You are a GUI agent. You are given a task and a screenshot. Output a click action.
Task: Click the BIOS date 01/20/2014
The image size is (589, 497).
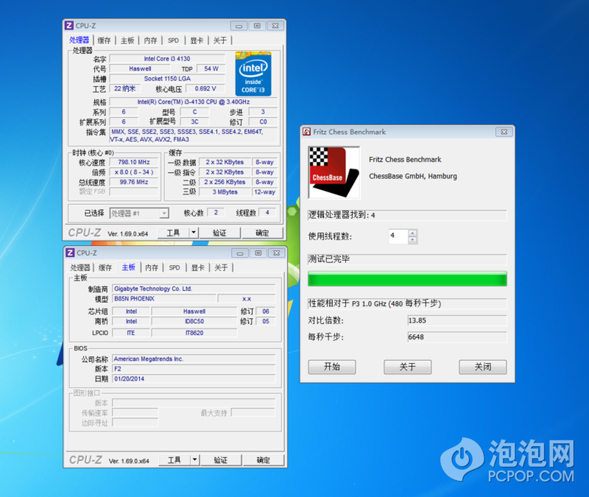(x=194, y=379)
